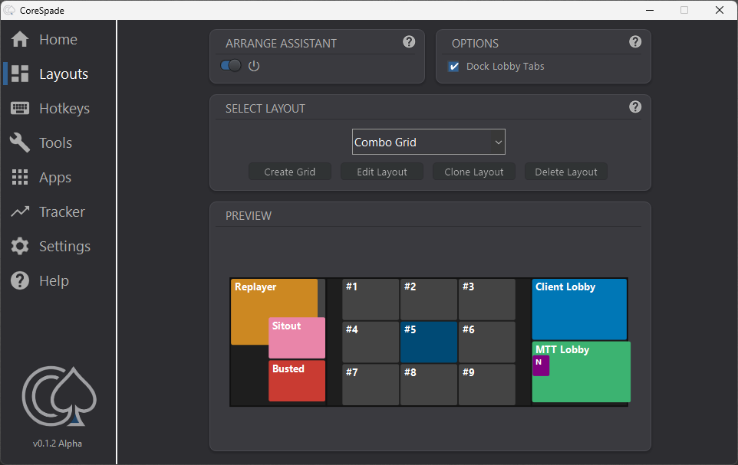
Task: Click the OPTIONS panel heading
Action: (475, 43)
